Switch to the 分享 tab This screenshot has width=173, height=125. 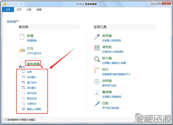click(29, 10)
